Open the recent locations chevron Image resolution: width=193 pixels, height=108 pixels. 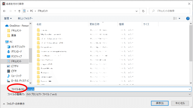click(x=15, y=11)
